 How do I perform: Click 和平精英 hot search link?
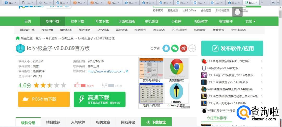click(x=158, y=10)
